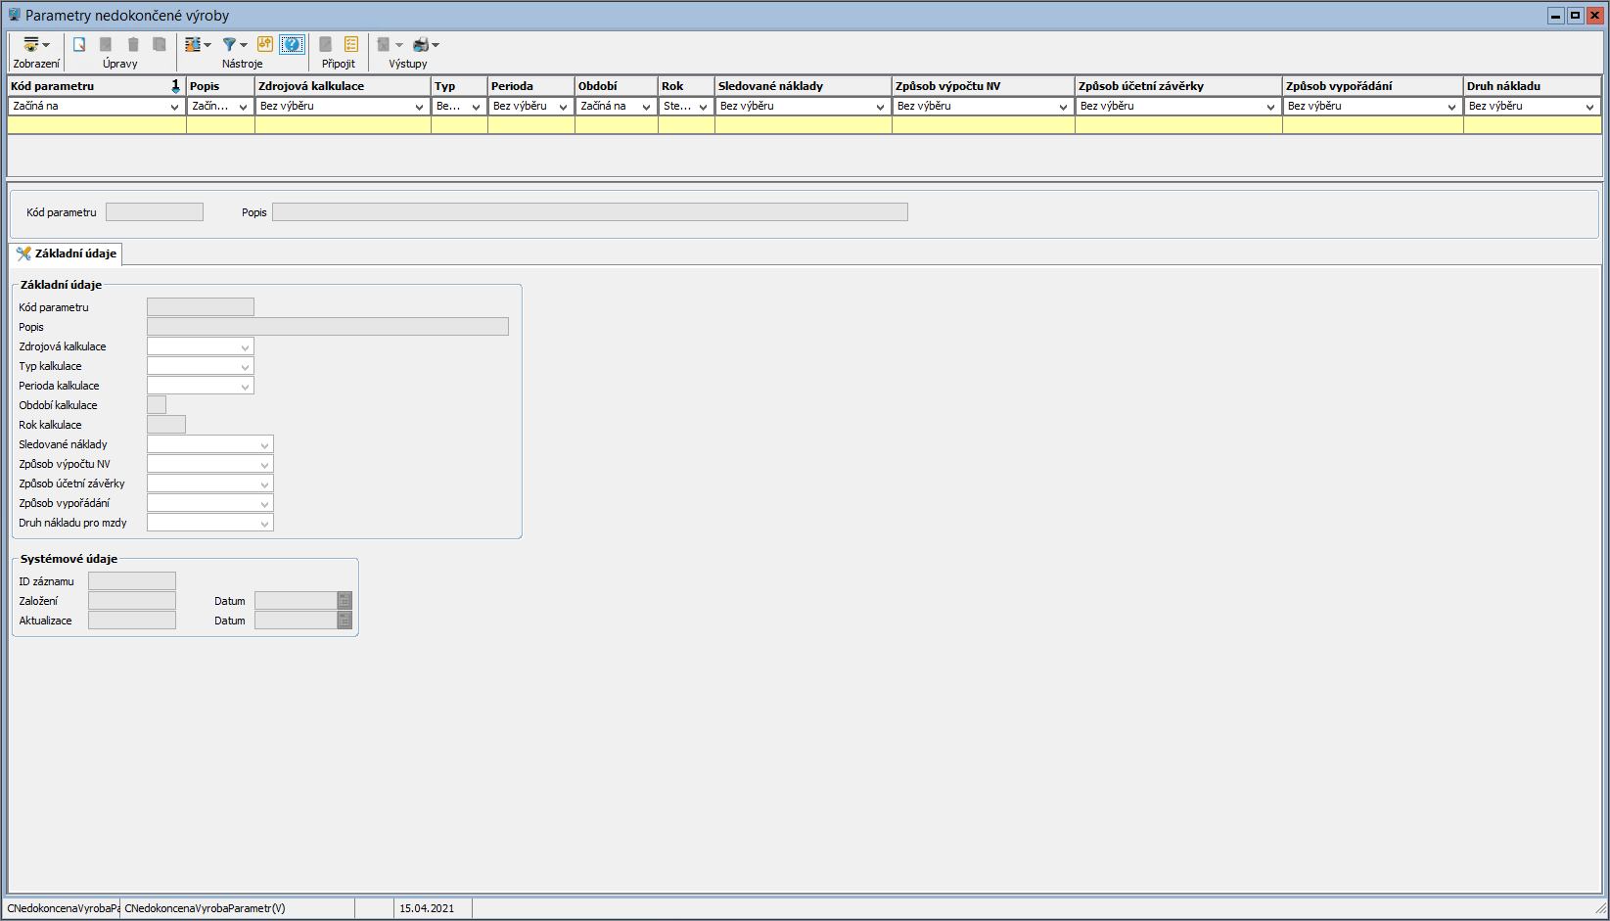The height and width of the screenshot is (921, 1610).
Task: Click the new record page icon
Action: pos(79,45)
